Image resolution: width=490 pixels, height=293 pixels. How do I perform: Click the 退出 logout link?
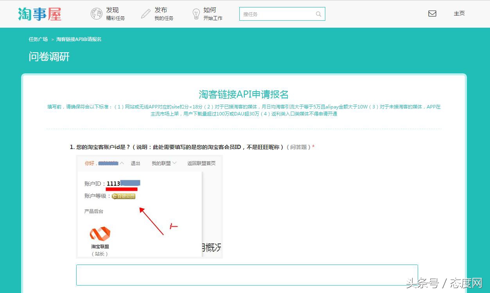[x=135, y=163]
